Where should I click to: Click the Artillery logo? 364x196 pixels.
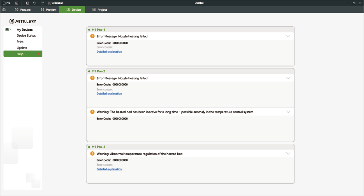pos(23,21)
